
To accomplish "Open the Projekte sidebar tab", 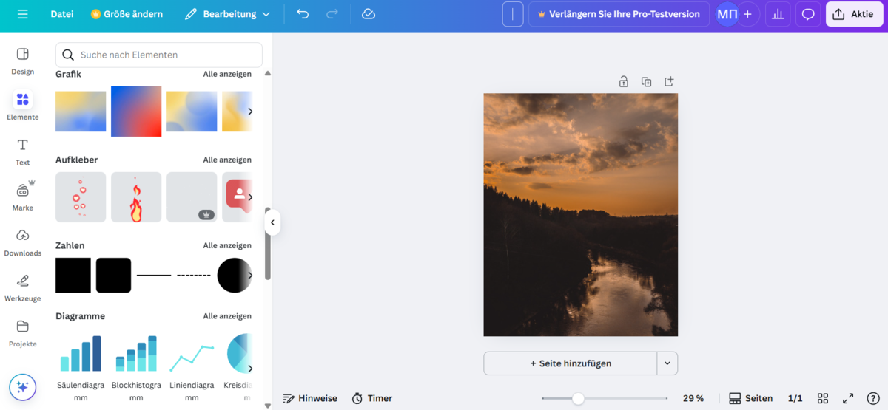I will tap(23, 334).
